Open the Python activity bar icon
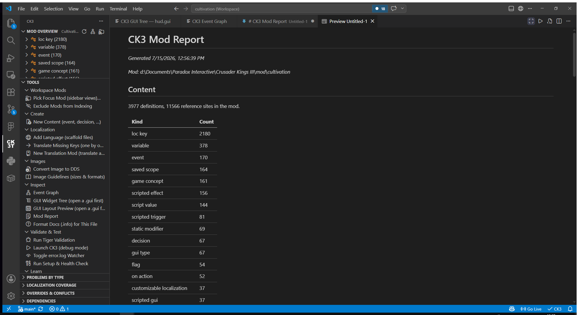This screenshot has height=315, width=579. point(11,161)
